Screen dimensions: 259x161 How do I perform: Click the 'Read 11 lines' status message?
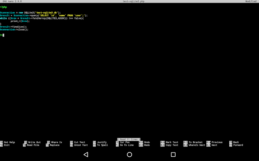click(129, 139)
